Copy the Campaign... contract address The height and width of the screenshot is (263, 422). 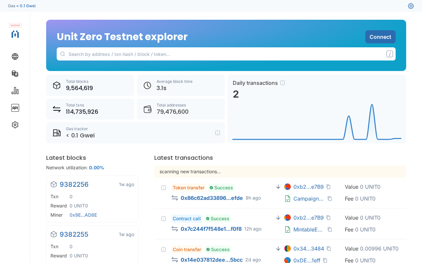click(x=330, y=199)
